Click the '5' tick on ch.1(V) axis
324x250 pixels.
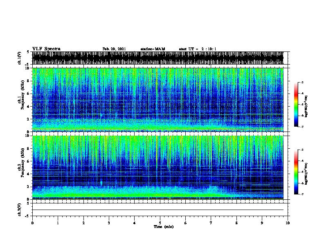28,52
